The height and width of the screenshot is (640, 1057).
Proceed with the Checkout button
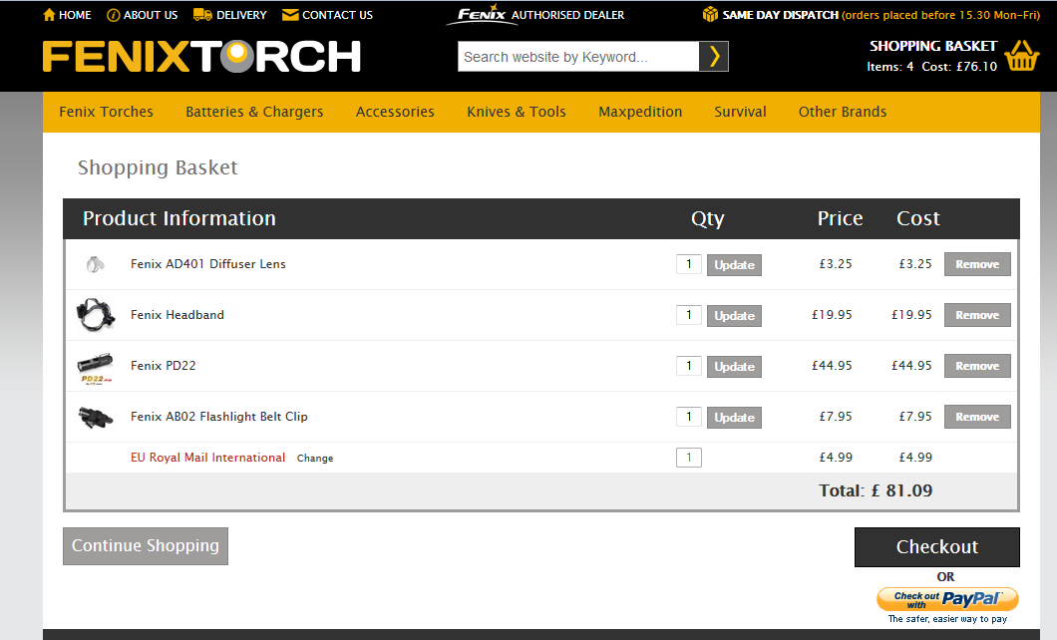936,546
